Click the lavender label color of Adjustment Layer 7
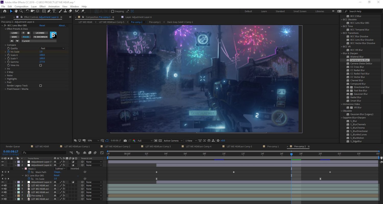Image resolution: width=383 pixels, height=204 pixels. (18, 162)
